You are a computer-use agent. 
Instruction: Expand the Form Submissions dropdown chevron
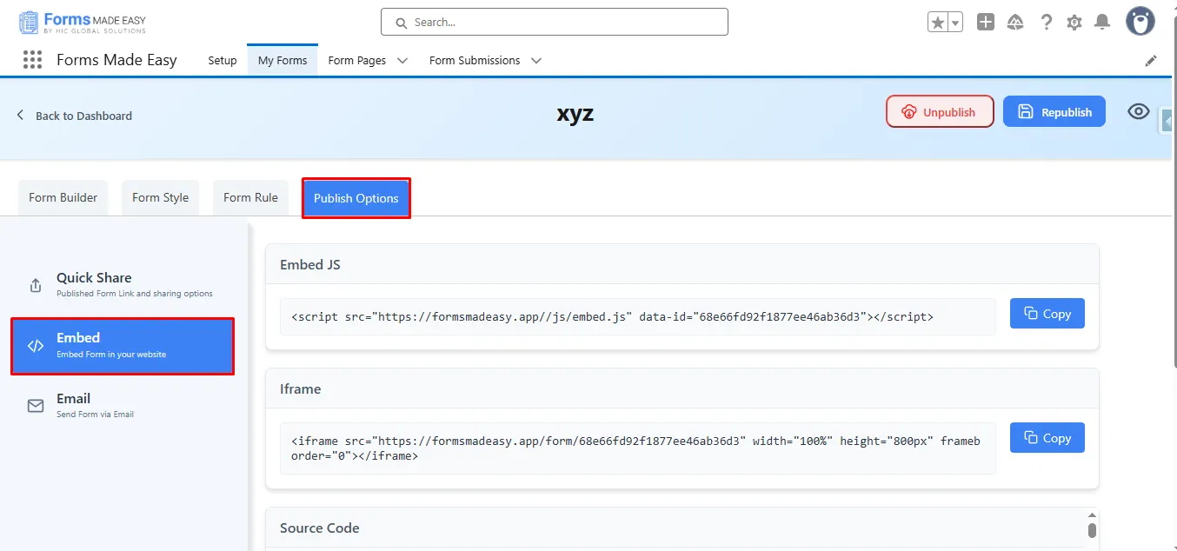[536, 61]
